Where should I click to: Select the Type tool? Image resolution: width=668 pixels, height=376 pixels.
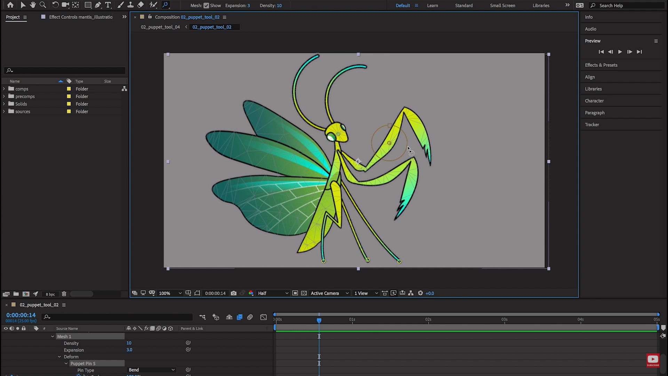pos(108,5)
